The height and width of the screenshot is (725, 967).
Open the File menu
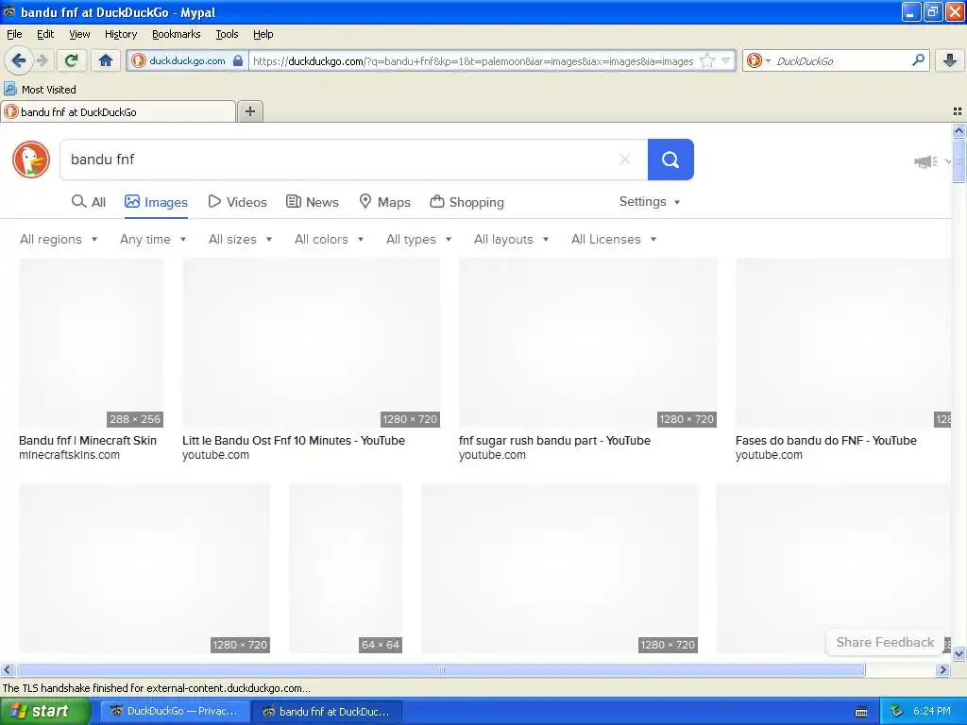coord(14,34)
